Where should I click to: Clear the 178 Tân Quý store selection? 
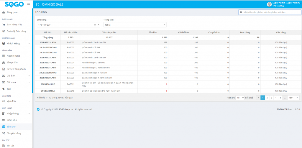95,25
